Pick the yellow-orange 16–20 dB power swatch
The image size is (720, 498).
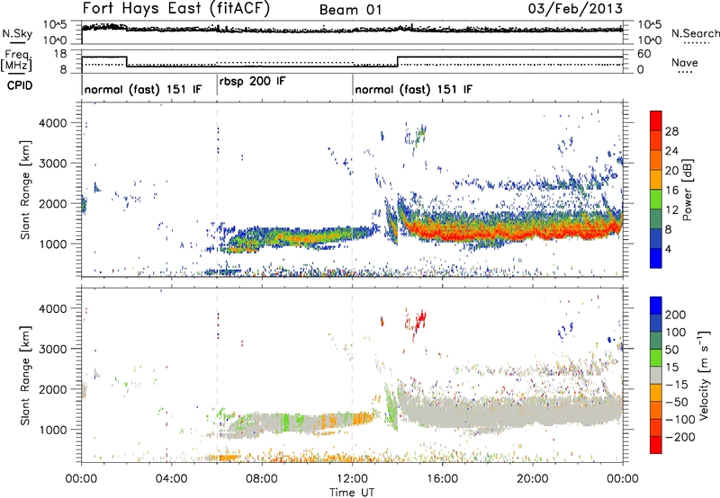656,180
